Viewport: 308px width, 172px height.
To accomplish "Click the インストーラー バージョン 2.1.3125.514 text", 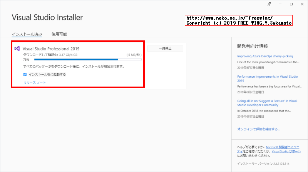I will point(263,164).
